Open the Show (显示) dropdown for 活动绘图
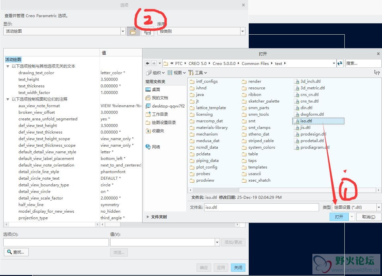 click(123, 31)
